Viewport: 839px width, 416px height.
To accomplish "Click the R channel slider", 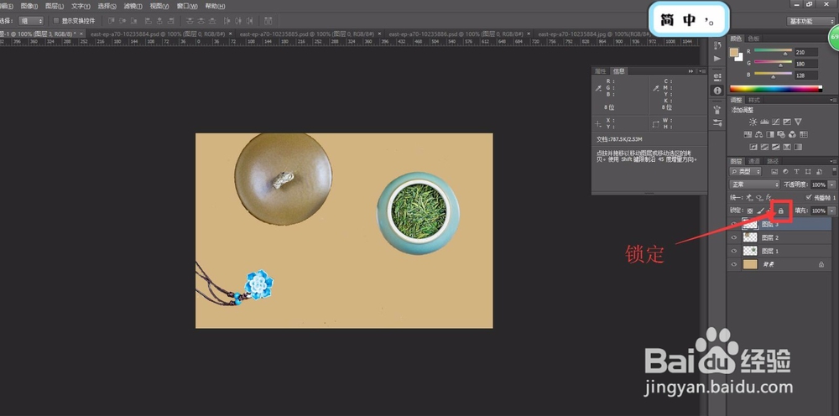I will tap(773, 50).
